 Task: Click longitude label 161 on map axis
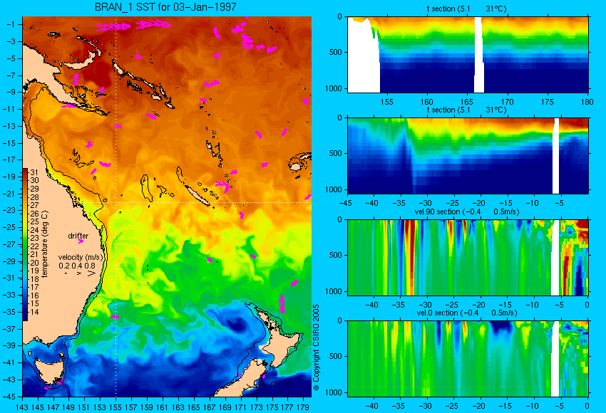click(163, 407)
